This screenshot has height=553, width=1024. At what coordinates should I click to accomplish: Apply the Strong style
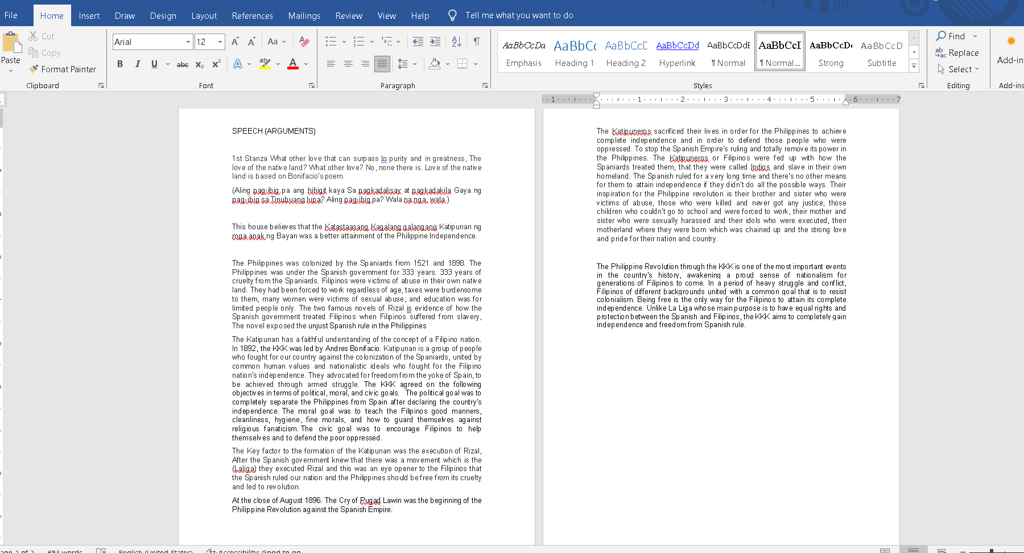coord(831,52)
